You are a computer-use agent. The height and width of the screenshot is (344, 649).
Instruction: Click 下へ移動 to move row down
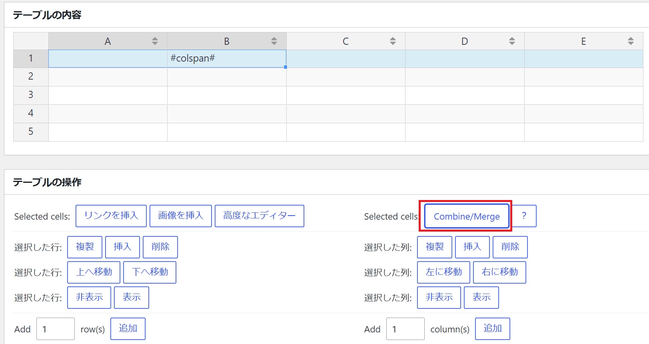[150, 272]
